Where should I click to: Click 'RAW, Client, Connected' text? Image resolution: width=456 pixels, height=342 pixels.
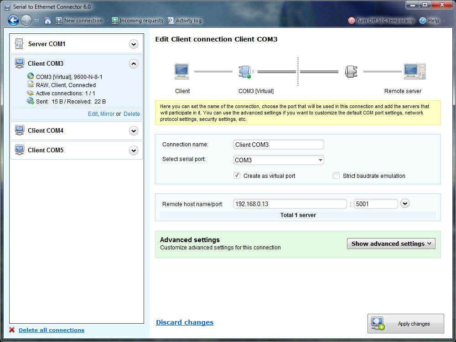66,85
